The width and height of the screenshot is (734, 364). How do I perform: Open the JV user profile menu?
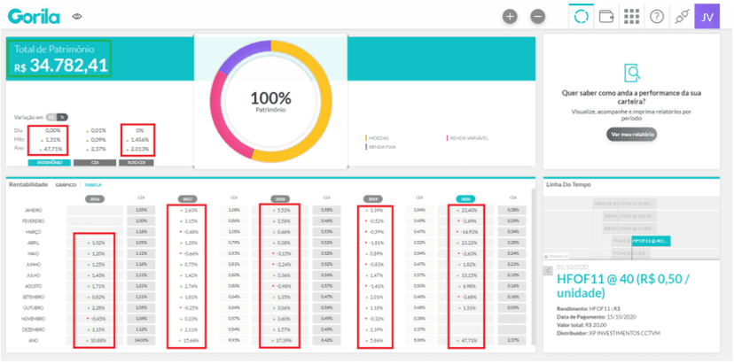707,17
